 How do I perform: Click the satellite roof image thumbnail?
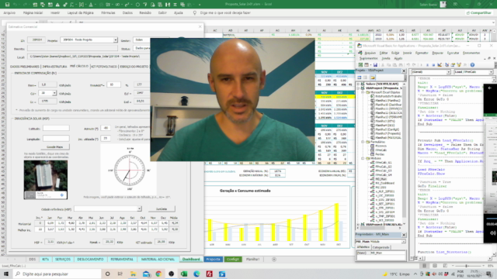46,180
